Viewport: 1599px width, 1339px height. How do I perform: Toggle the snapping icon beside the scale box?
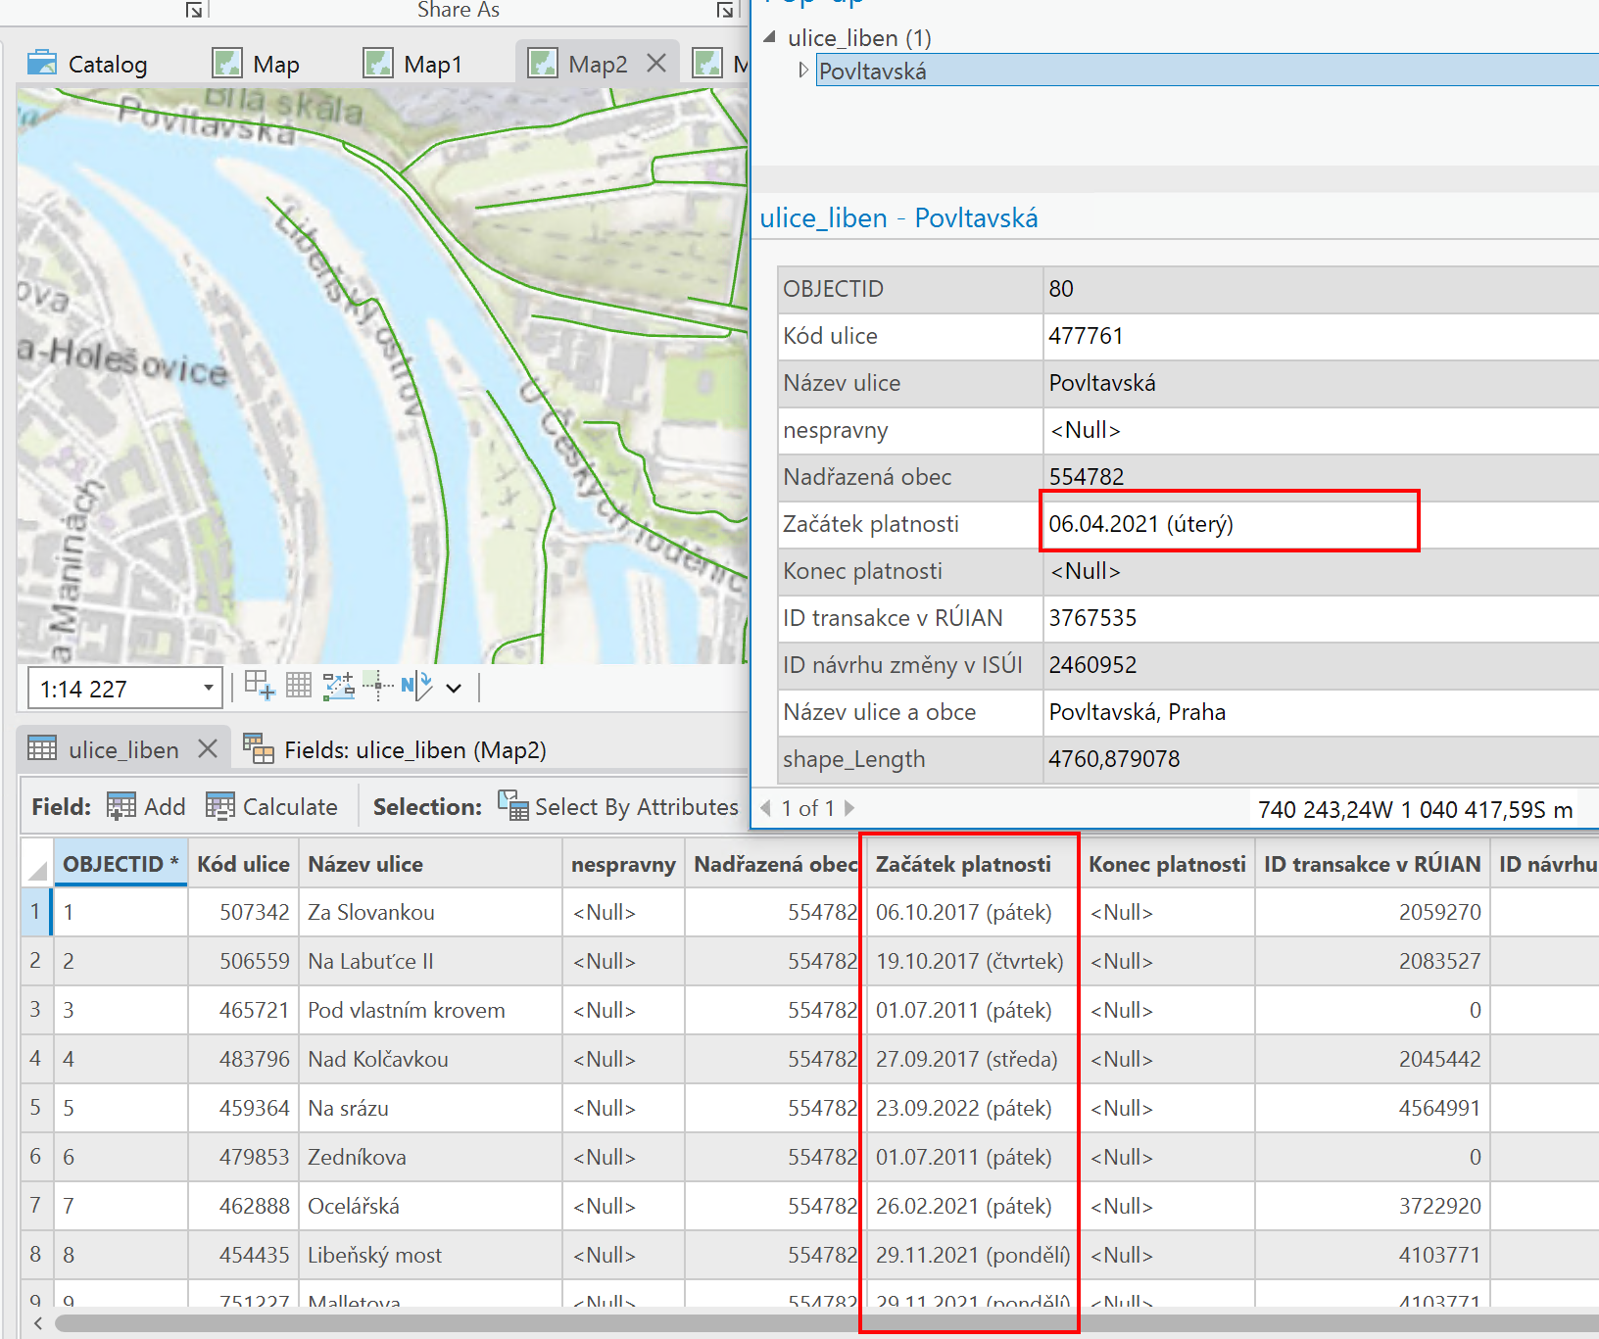pos(260,685)
